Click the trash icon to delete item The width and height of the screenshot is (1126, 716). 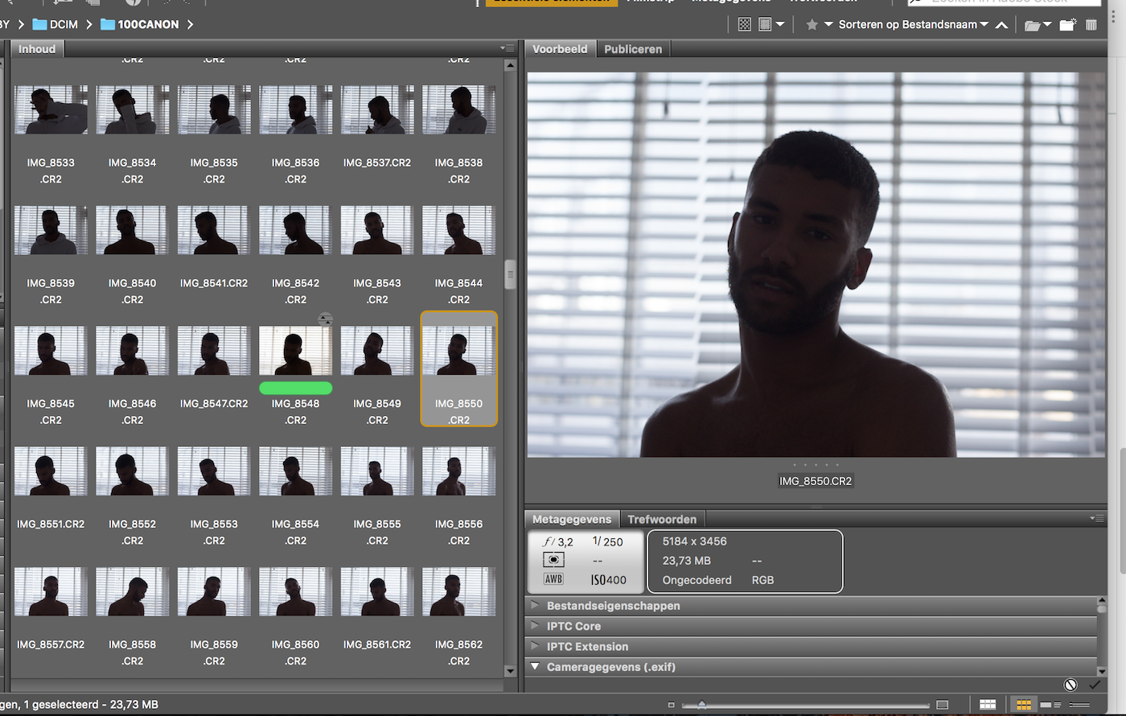point(1091,25)
